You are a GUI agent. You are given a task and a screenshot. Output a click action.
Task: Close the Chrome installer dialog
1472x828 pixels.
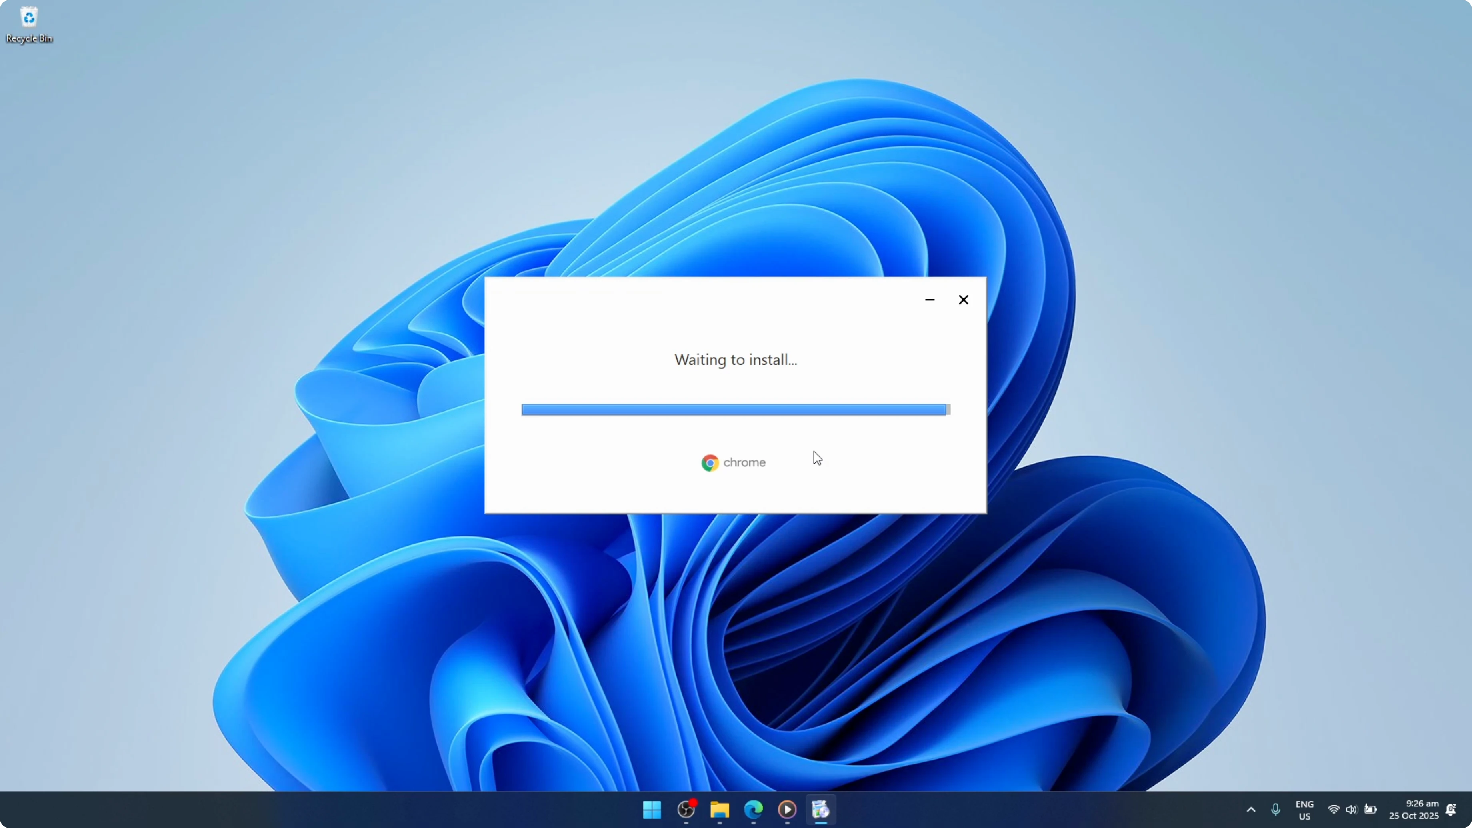pos(964,300)
